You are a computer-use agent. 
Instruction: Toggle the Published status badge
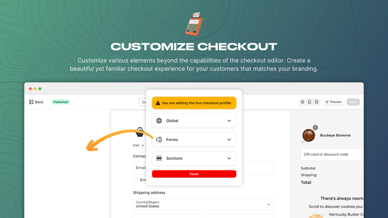[61, 102]
